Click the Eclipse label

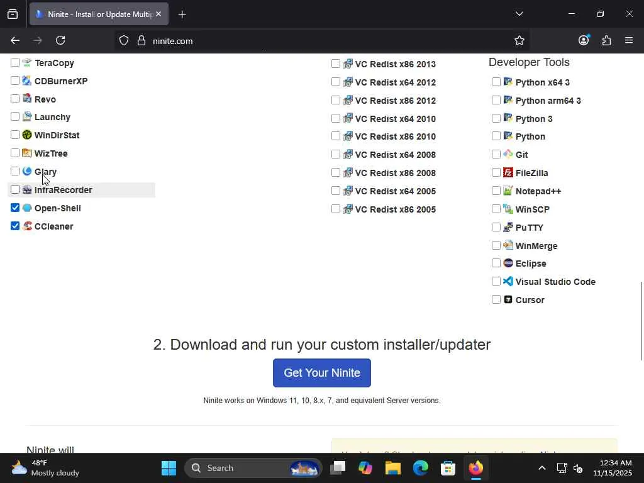click(x=531, y=264)
